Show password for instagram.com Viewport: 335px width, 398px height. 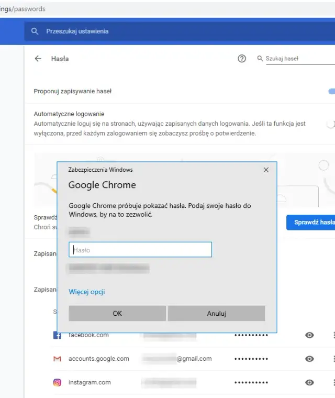[x=309, y=382]
